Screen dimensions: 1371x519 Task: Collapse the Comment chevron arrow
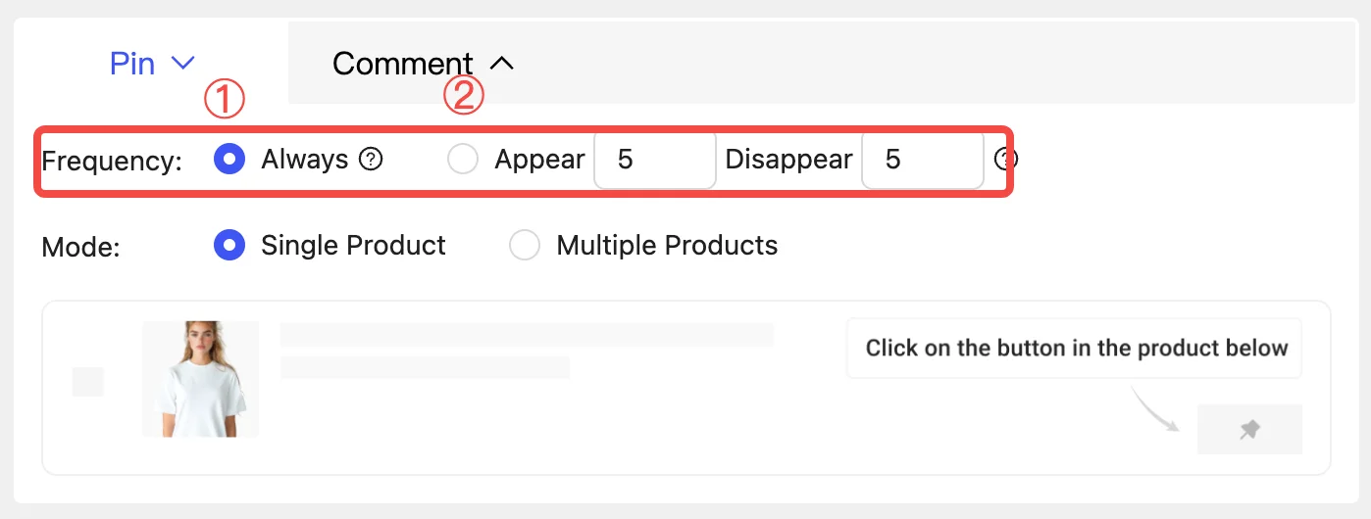(x=501, y=64)
